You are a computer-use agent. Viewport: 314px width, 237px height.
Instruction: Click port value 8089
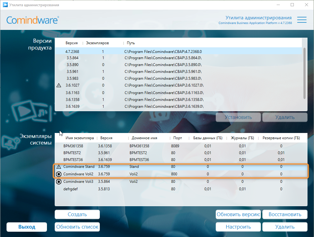[175, 146]
